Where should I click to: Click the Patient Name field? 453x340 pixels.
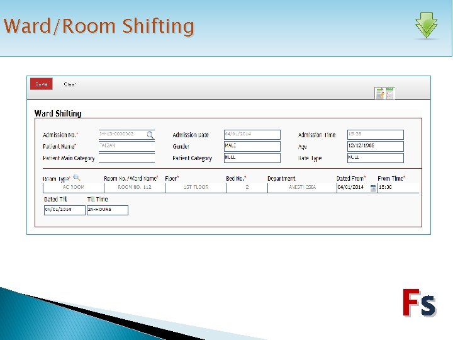tap(126, 146)
